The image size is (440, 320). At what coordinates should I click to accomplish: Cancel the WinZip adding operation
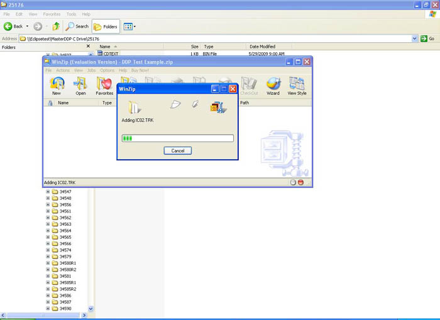(178, 151)
